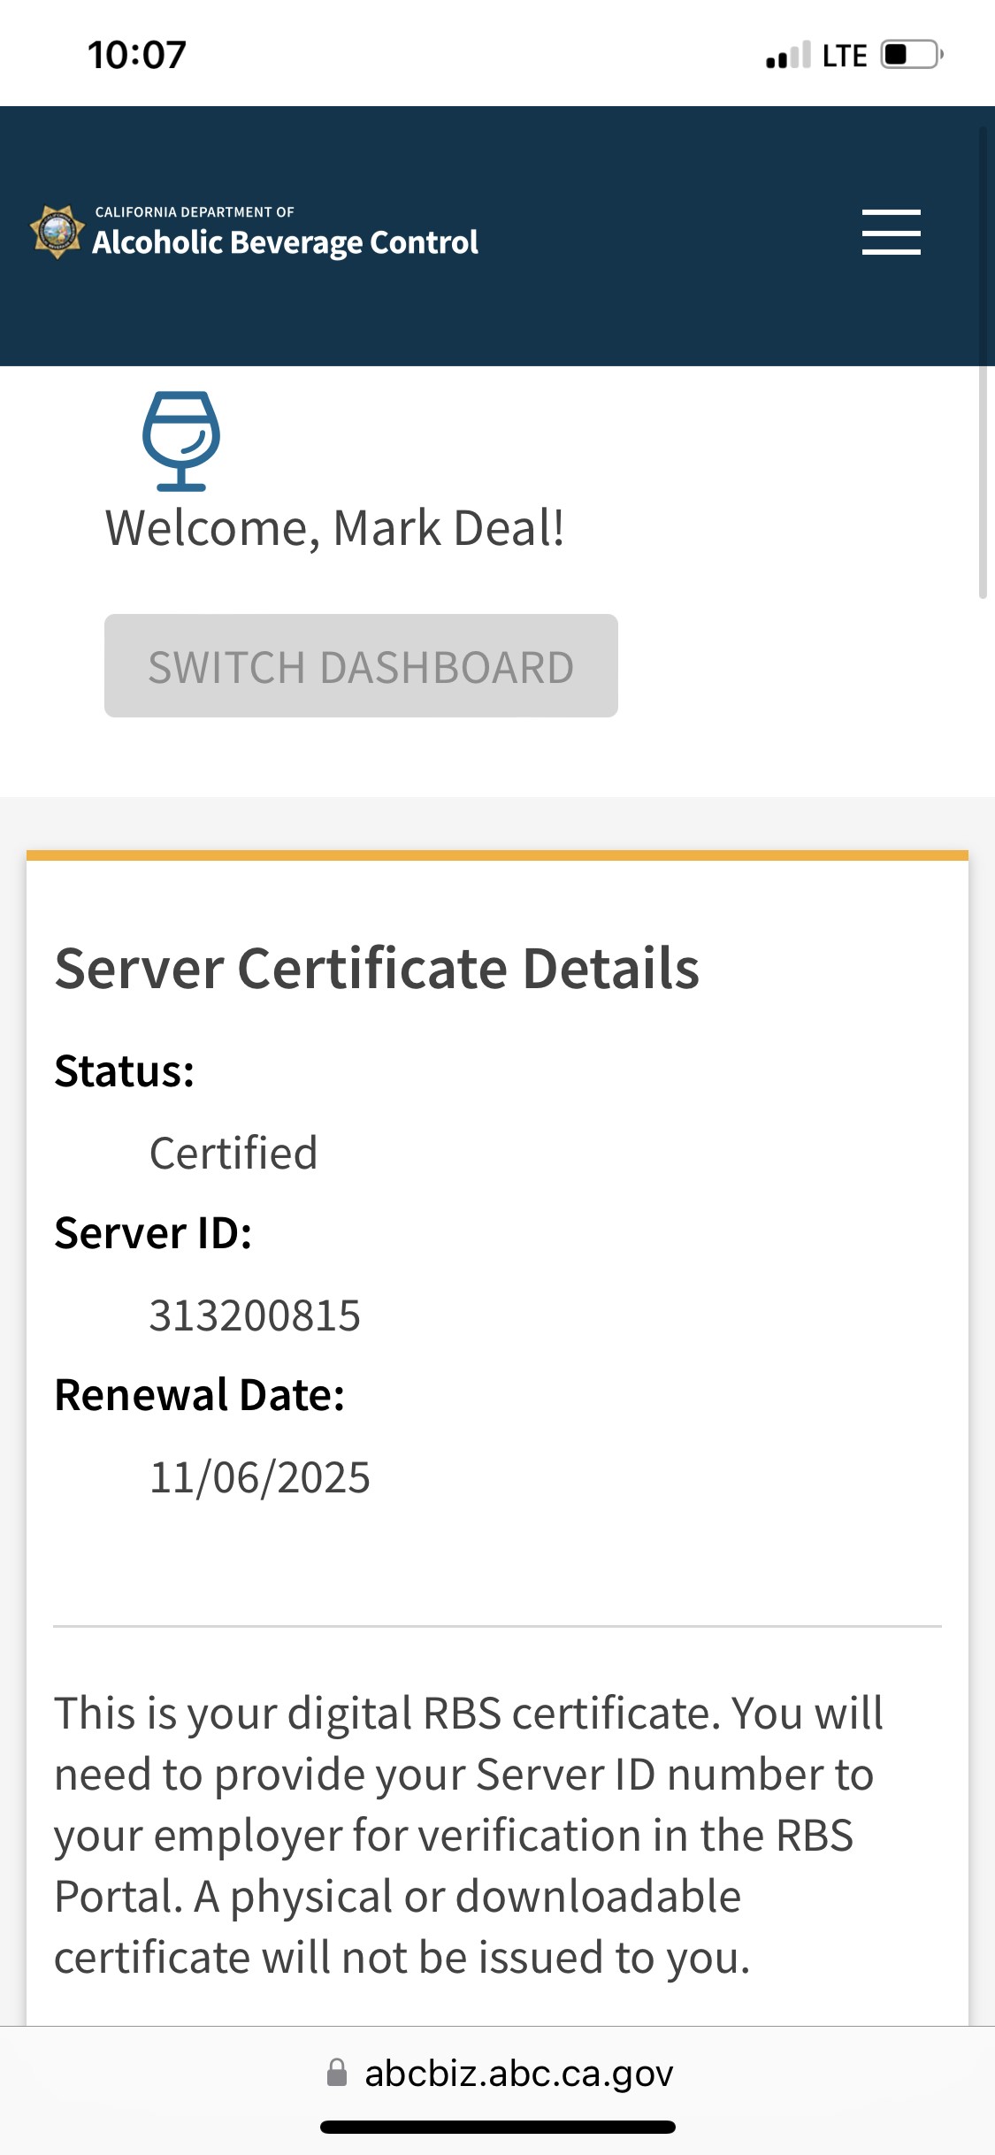Tap the padlock icon beside the URL

337,2073
